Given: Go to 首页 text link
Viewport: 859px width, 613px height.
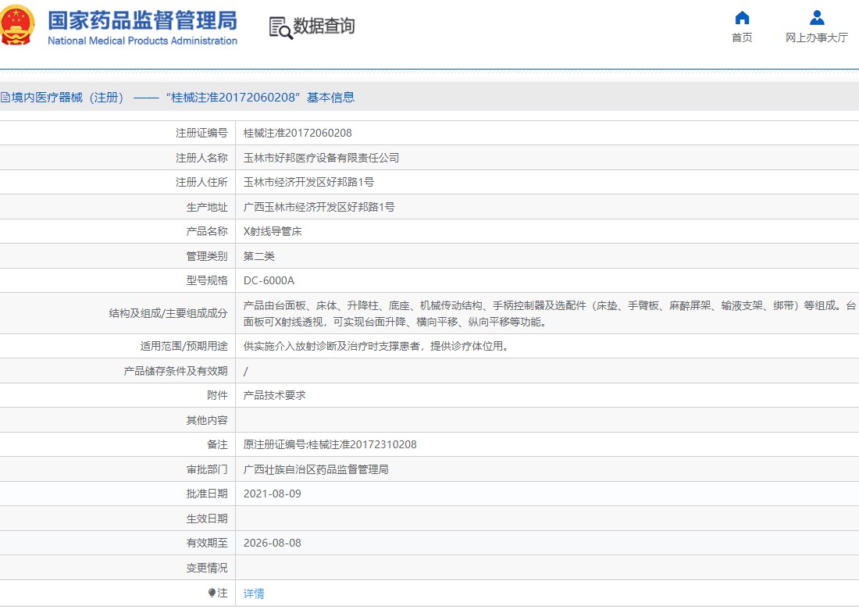Looking at the screenshot, I should [x=742, y=37].
